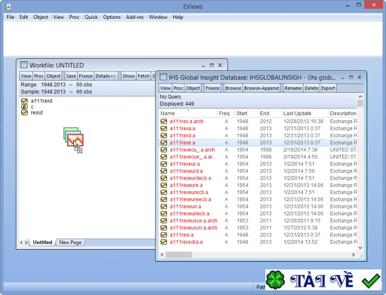Click Range: 1948 2013 text in workfile
386x295 pixels.
point(43,84)
